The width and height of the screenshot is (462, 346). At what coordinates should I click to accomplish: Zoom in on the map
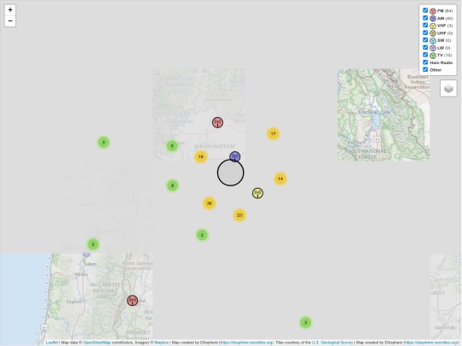[10, 9]
